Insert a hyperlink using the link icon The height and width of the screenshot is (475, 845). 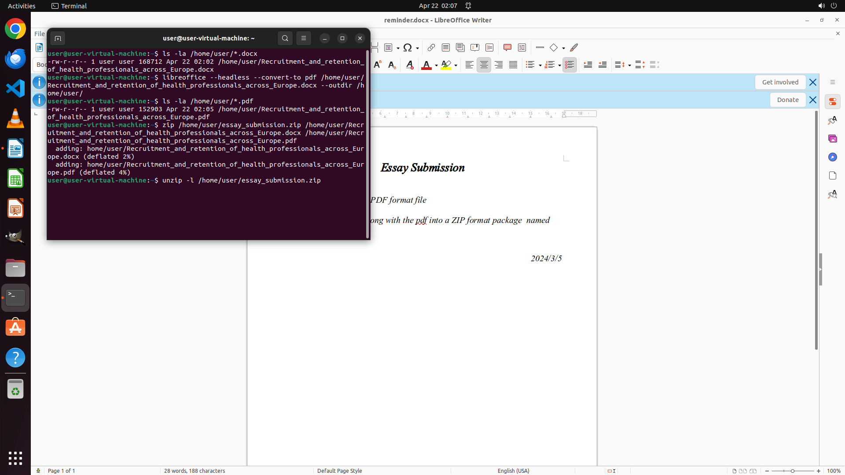(x=431, y=47)
